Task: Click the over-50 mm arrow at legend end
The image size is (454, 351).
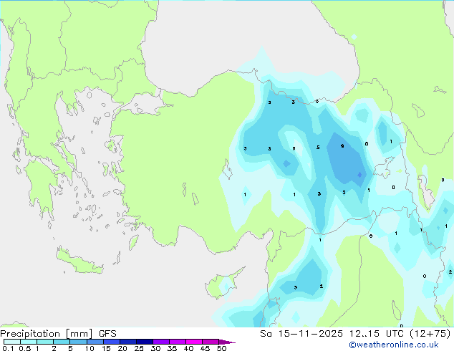Action: click(226, 342)
